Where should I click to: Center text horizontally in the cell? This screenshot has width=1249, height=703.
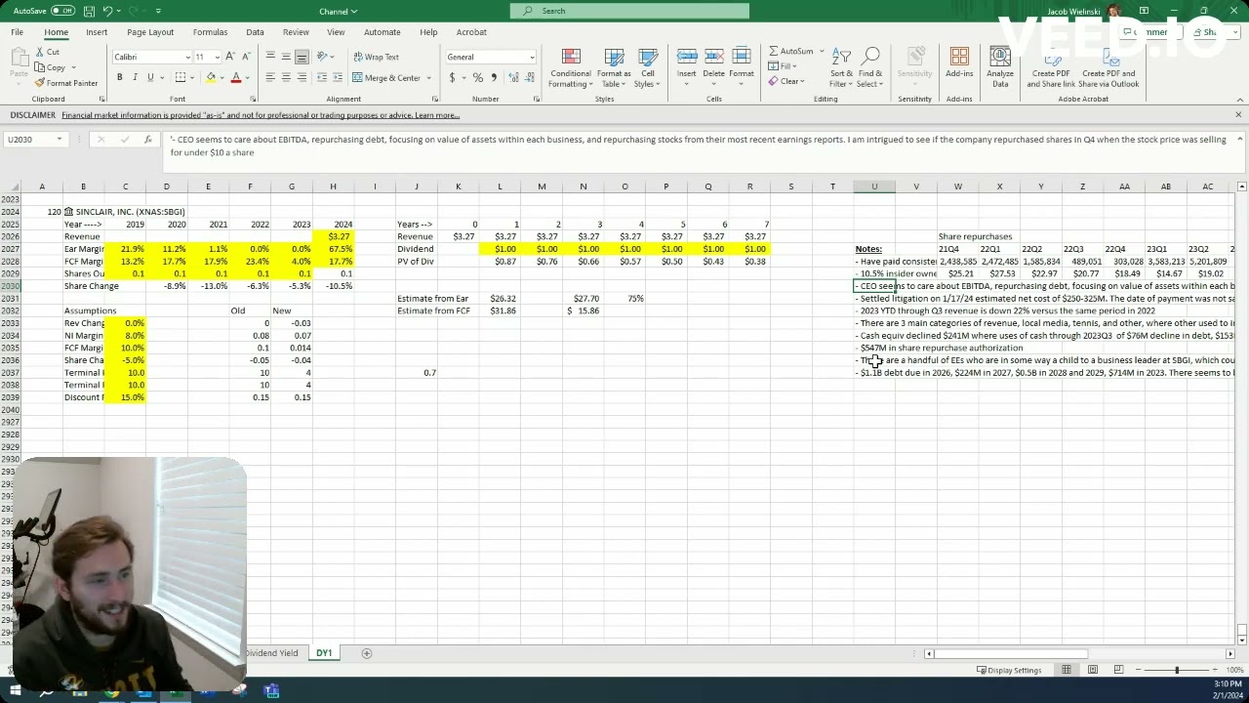[x=286, y=77]
